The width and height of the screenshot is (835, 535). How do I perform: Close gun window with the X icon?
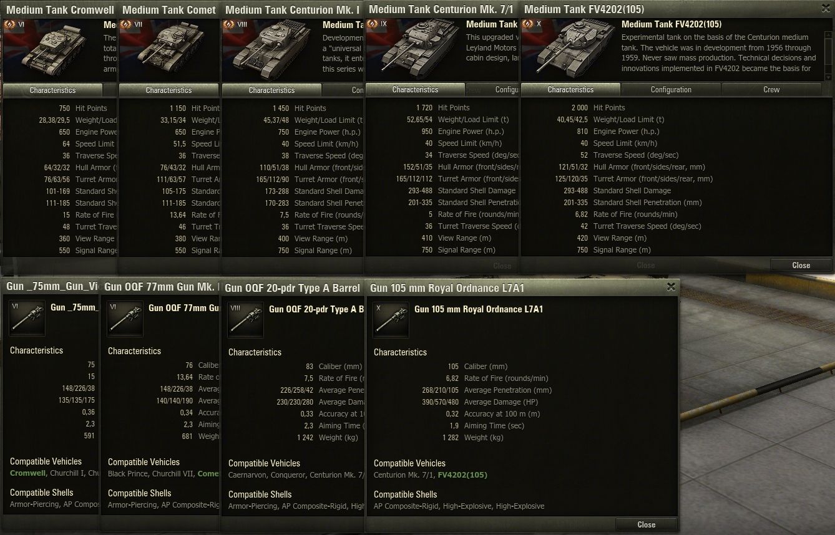point(671,287)
